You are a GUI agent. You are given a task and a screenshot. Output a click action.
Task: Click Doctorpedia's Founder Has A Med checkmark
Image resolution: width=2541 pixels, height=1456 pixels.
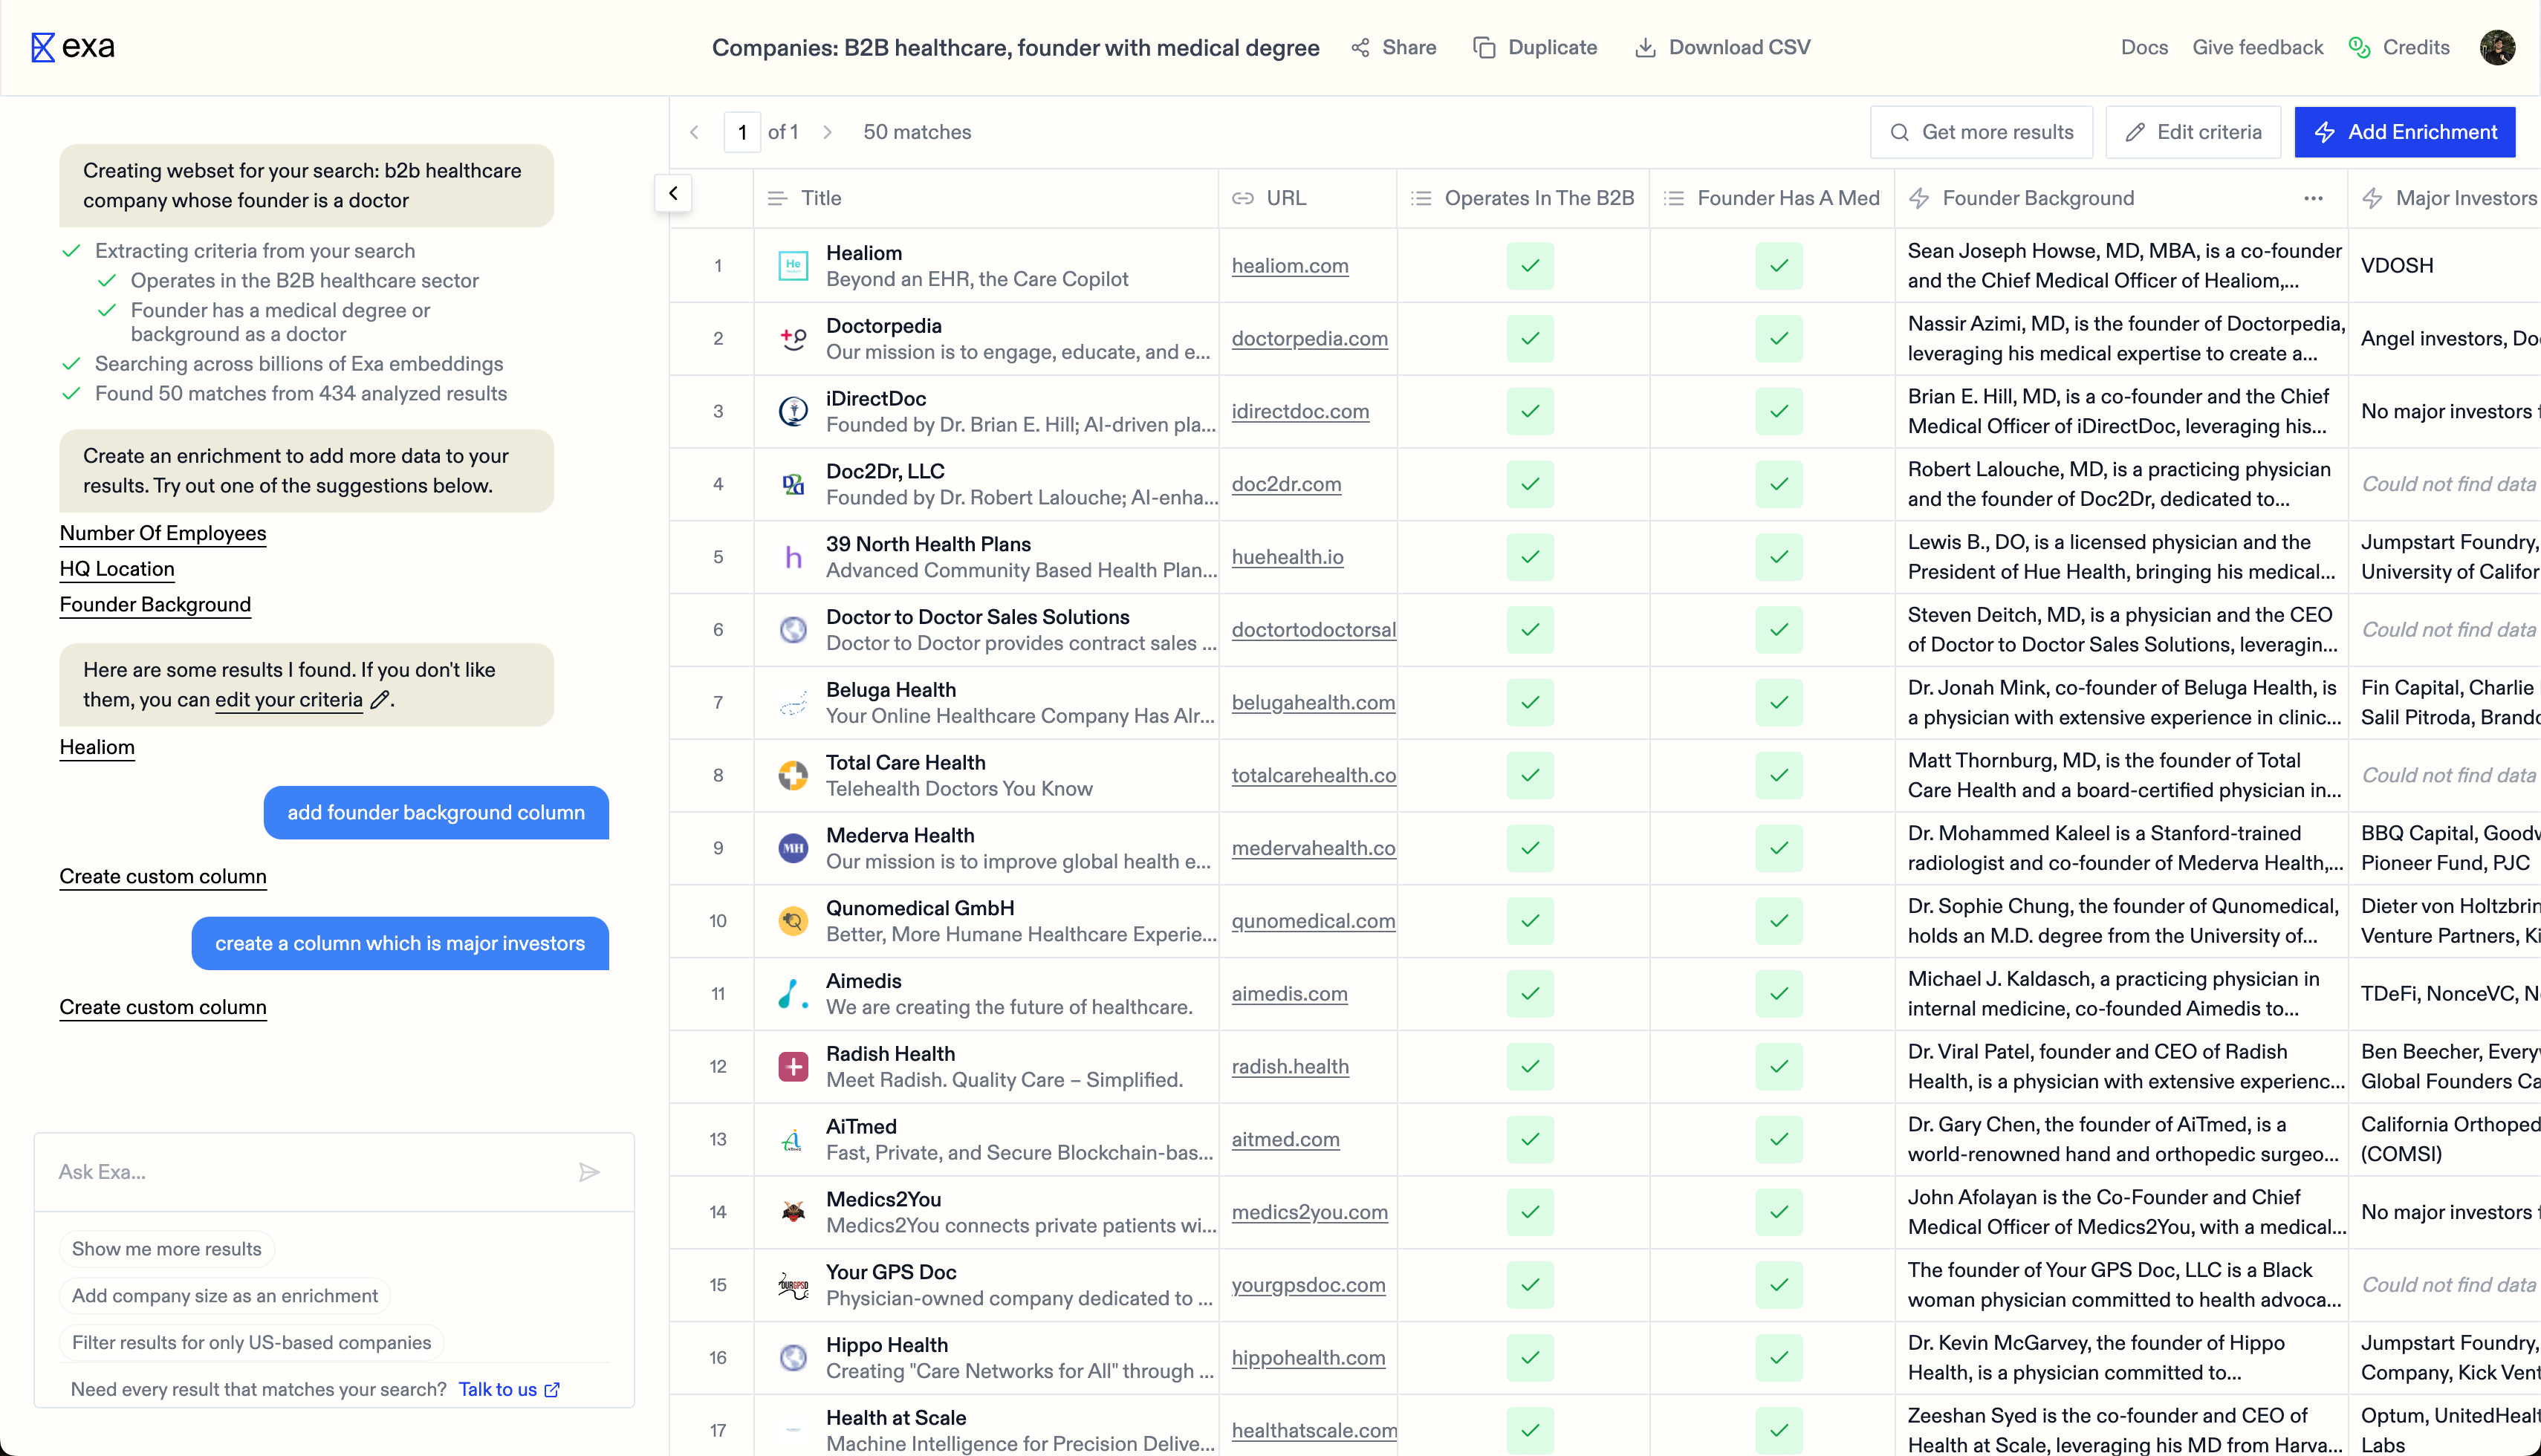click(1778, 339)
